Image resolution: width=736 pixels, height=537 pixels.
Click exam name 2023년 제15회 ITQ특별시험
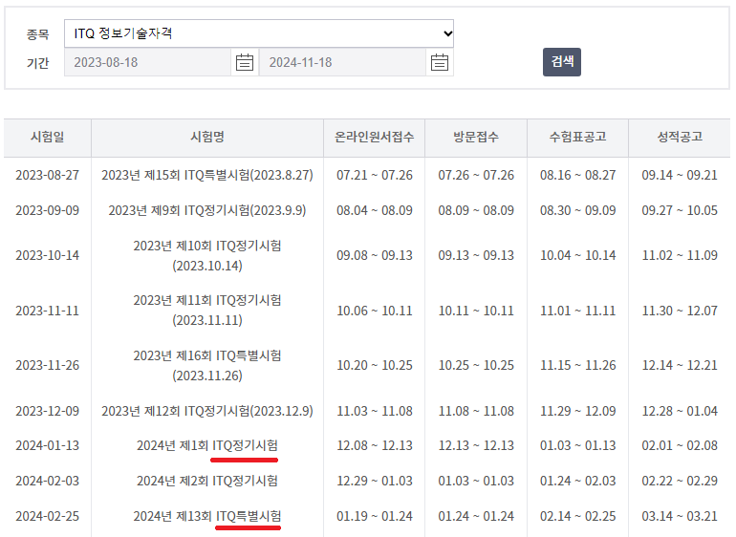207,175
